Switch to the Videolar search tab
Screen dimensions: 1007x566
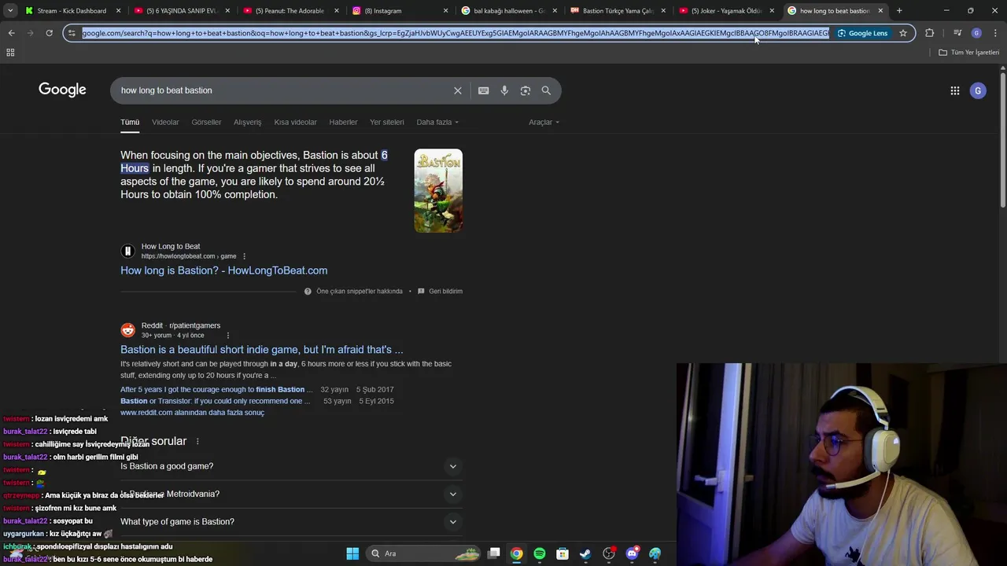[165, 122]
